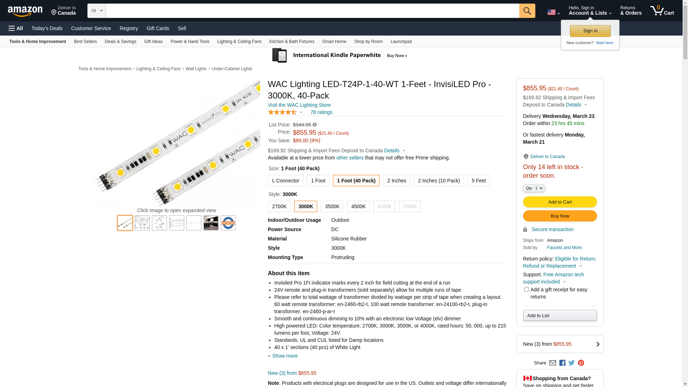Share on Pinterest icon
The image size is (688, 387).
pos(581,363)
